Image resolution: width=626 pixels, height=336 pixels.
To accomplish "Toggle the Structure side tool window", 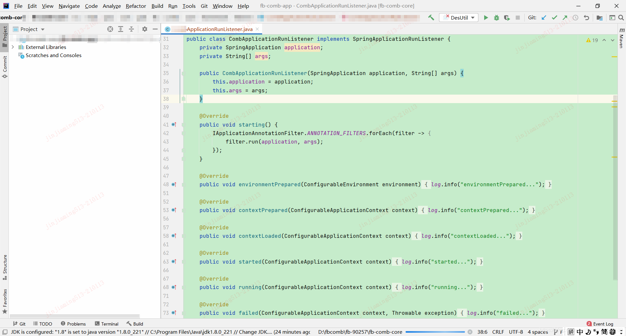I will point(5,267).
